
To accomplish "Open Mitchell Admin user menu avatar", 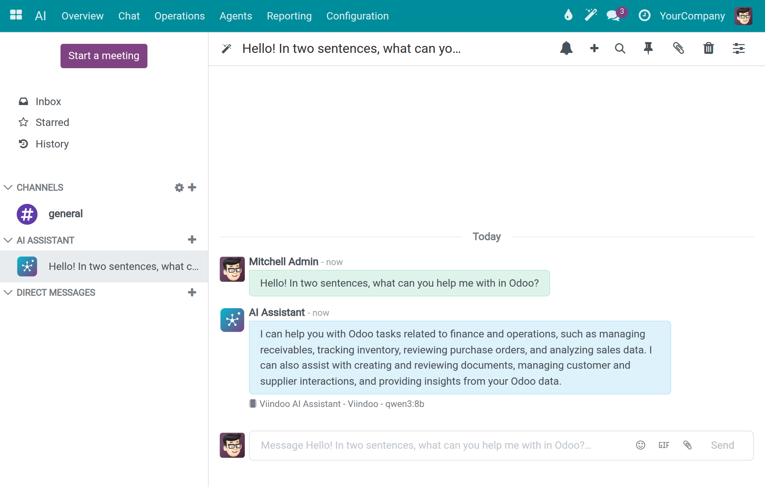I will pos(743,16).
